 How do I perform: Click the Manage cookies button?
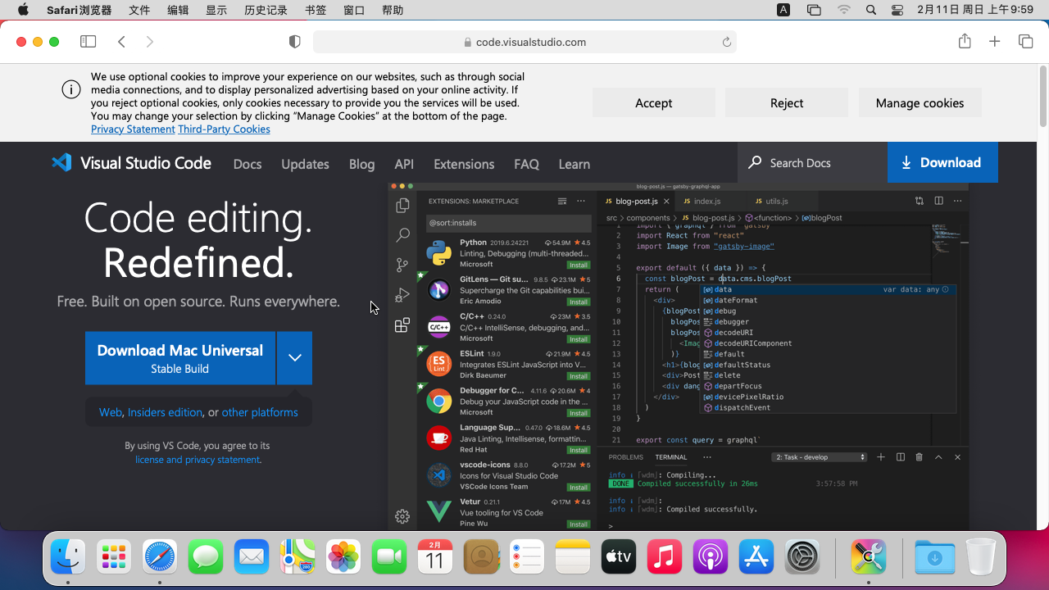coord(920,102)
